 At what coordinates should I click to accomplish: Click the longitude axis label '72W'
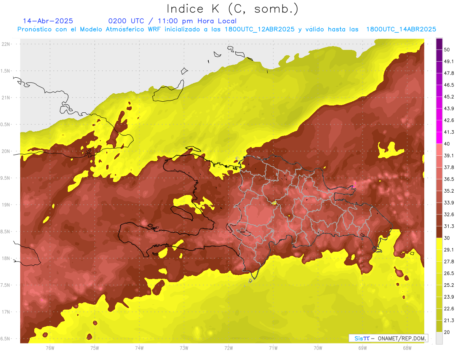pyautogui.click(x=228, y=348)
